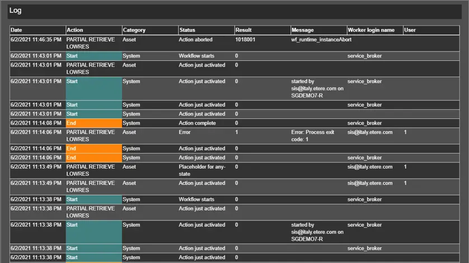
Task: Select the result value 1018001
Action: point(246,40)
